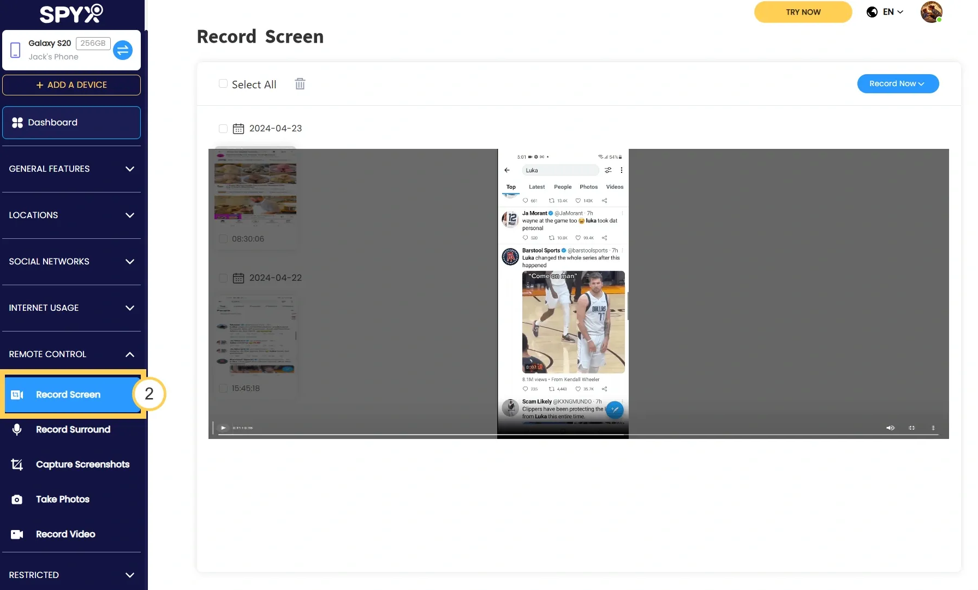The height and width of the screenshot is (590, 978).
Task: Click the globe language icon
Action: [872, 12]
